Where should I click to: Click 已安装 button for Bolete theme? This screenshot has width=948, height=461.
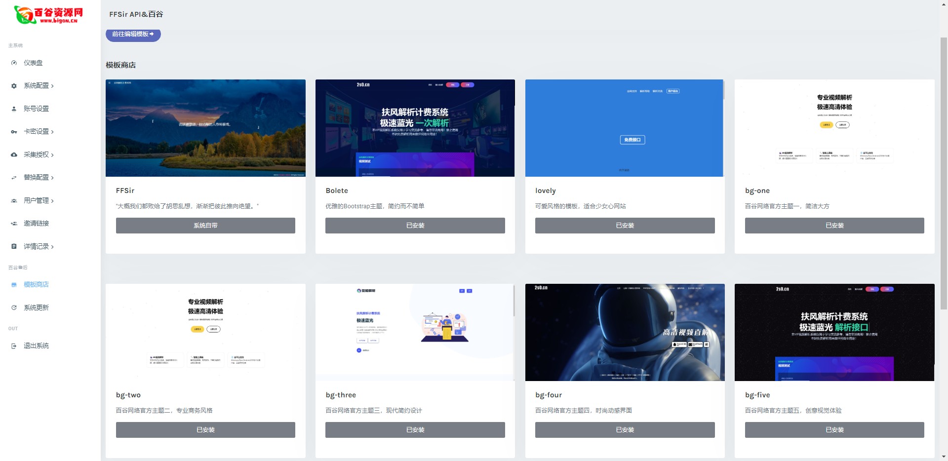point(415,226)
